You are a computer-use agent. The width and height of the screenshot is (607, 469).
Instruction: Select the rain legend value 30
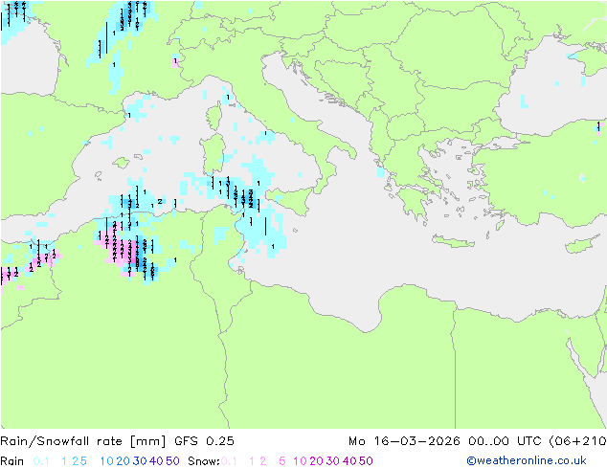pyautogui.click(x=140, y=461)
